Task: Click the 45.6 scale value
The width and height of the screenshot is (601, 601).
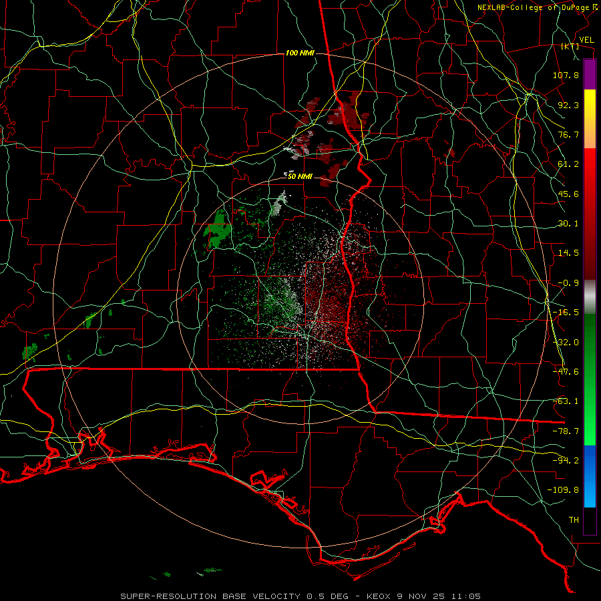Action: [x=568, y=194]
